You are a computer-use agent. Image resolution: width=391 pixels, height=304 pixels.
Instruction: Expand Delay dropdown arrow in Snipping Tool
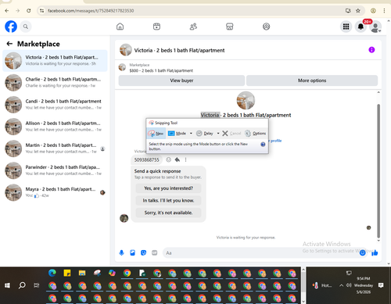coord(218,134)
